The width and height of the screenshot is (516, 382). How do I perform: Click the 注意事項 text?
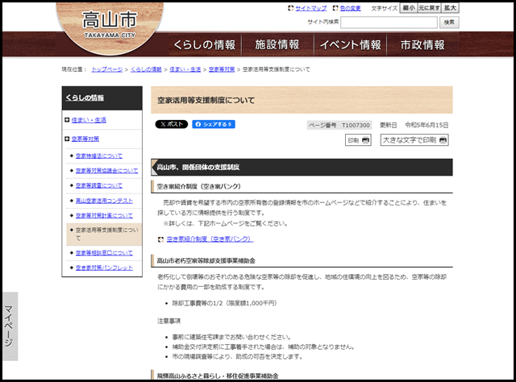point(169,321)
